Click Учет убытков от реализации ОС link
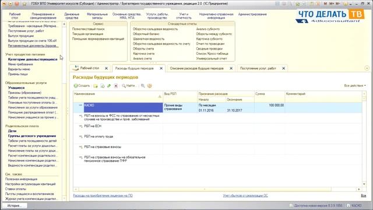Screen dimensions: 373x210 point(245,195)
